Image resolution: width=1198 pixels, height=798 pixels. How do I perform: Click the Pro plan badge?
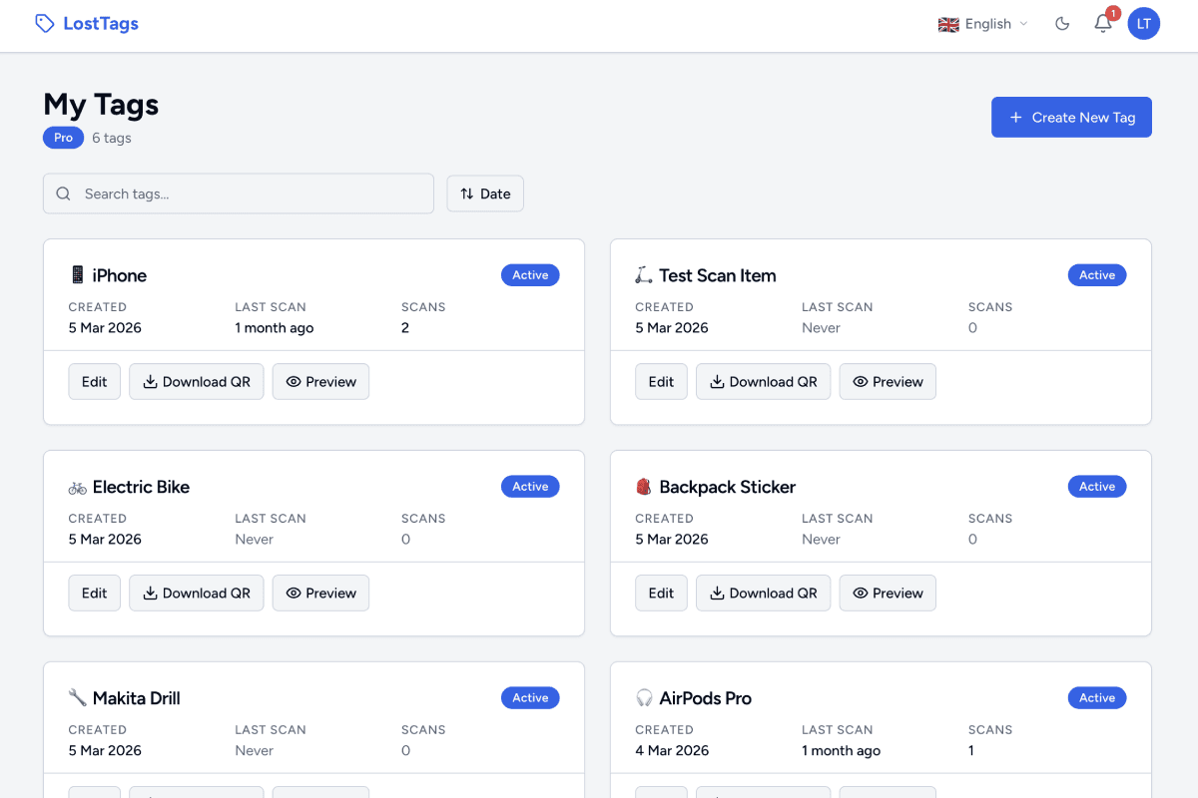[63, 138]
